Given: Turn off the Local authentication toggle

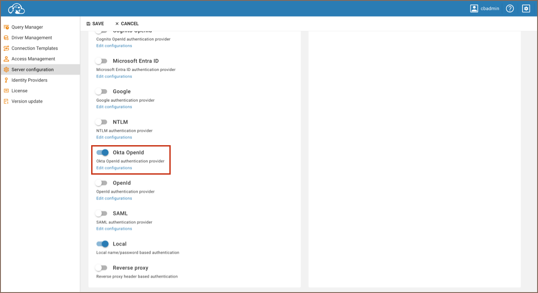Looking at the screenshot, I should point(102,244).
